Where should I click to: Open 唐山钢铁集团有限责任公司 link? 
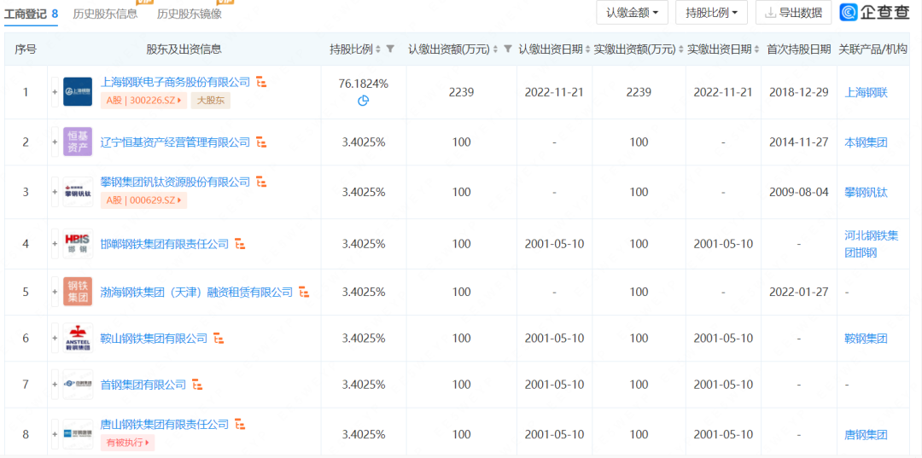coord(166,424)
